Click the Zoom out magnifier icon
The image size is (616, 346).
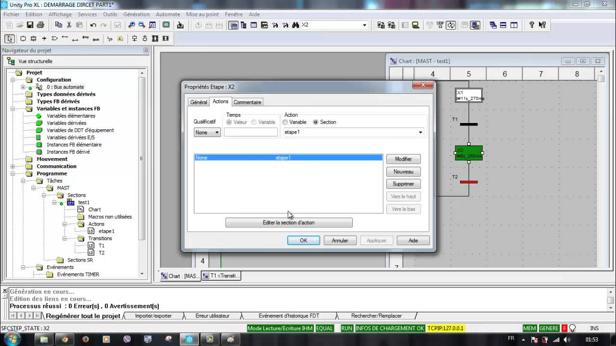142,25
